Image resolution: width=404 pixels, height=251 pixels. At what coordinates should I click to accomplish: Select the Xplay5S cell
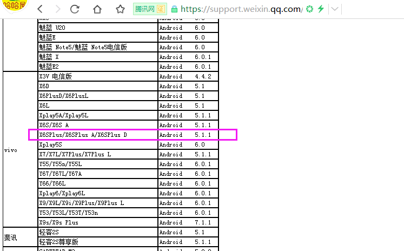tap(98, 144)
